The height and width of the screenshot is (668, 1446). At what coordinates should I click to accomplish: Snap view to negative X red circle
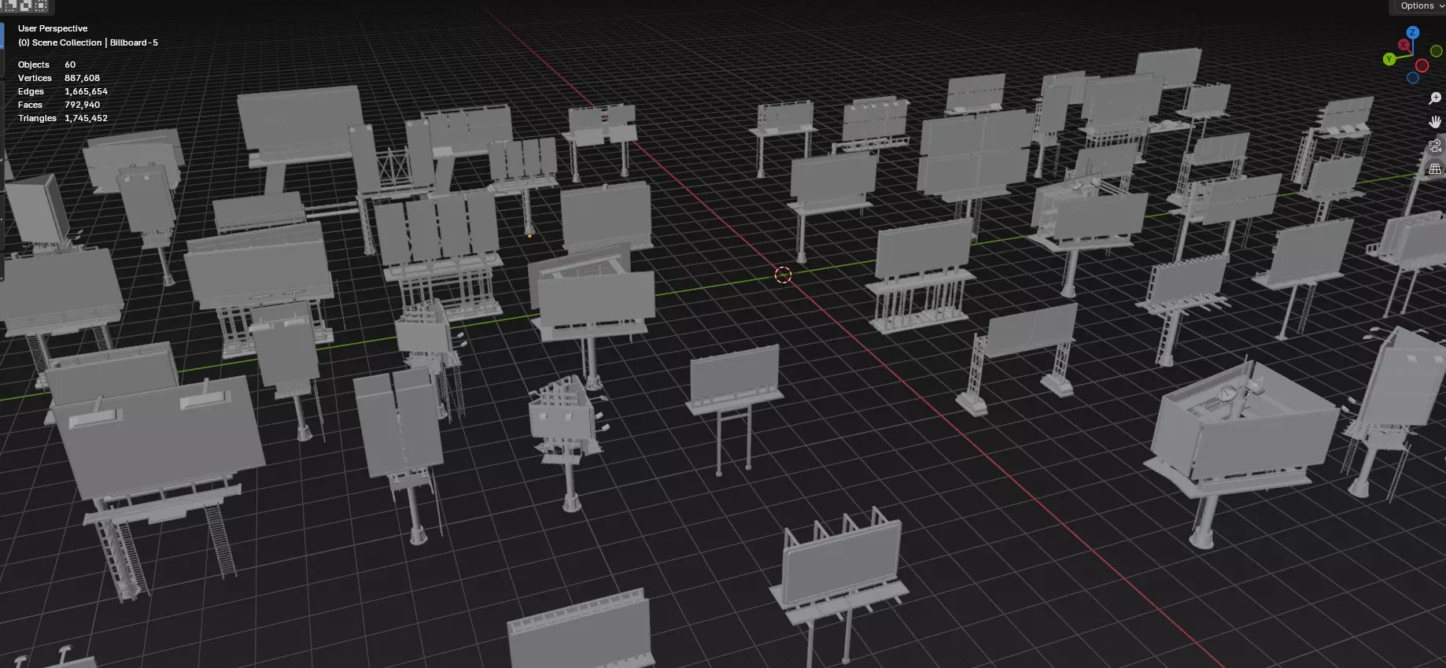tap(1422, 65)
